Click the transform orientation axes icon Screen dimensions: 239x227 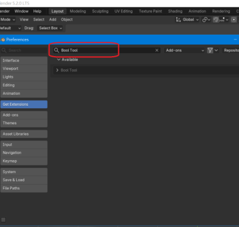(x=178, y=20)
